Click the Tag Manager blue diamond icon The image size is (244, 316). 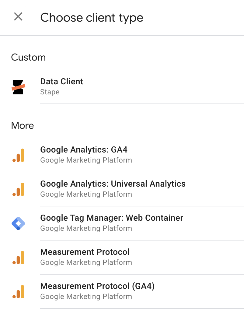(x=18, y=223)
